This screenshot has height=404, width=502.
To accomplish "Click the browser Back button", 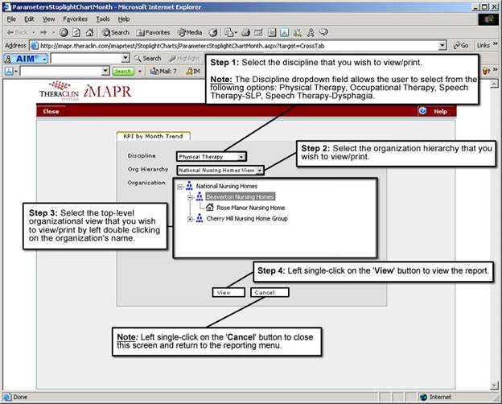I will coord(19,32).
